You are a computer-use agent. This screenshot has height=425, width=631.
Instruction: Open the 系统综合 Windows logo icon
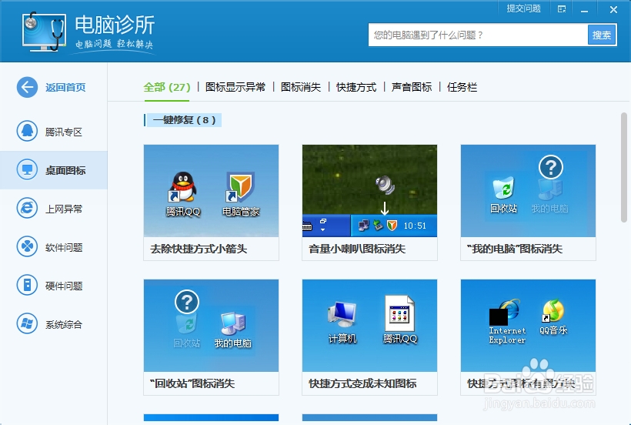click(x=27, y=324)
